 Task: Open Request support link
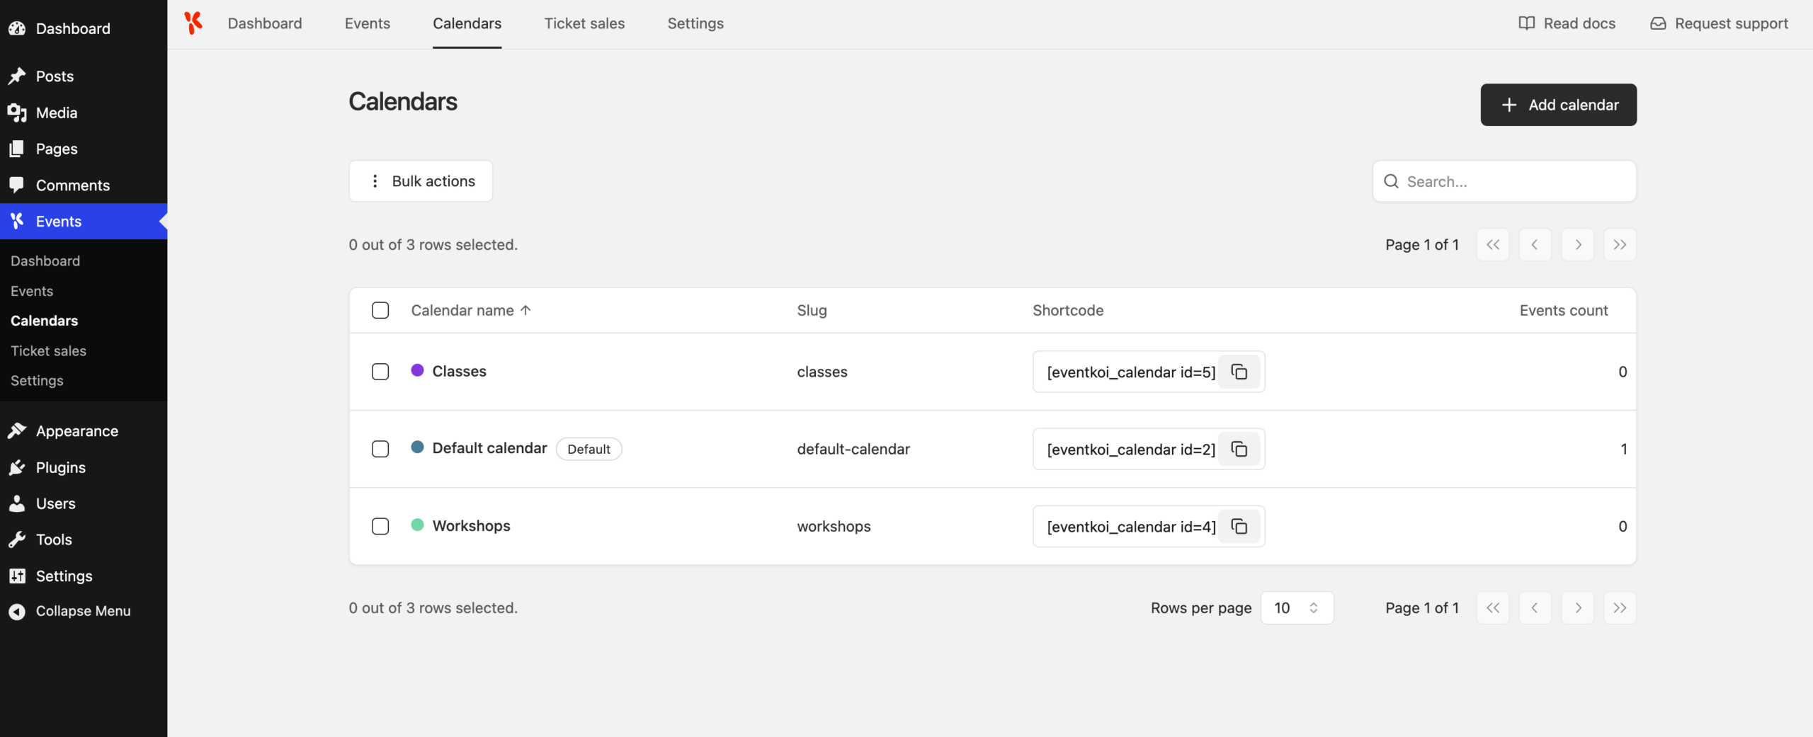[x=1719, y=23]
